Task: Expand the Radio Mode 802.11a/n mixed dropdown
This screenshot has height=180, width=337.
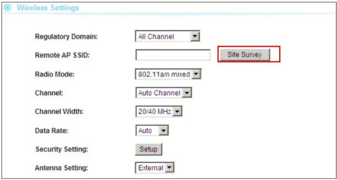Action: 168,74
